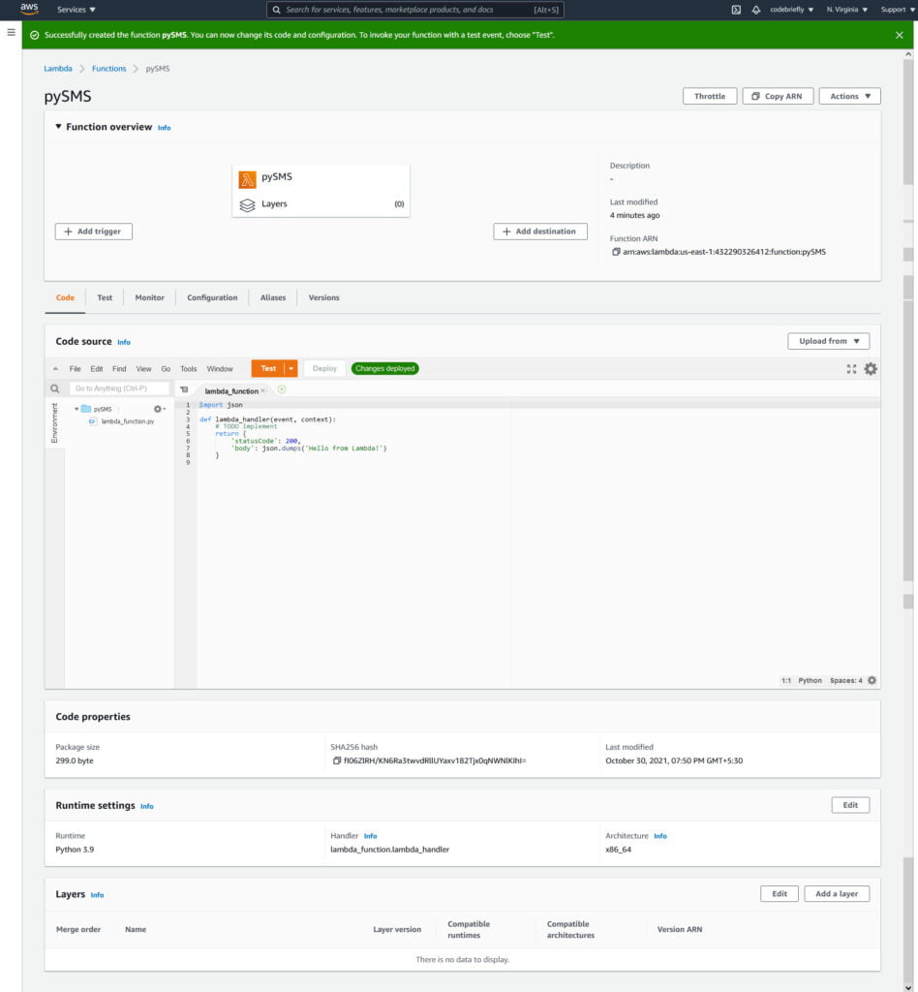Open the Actions dropdown

point(848,96)
